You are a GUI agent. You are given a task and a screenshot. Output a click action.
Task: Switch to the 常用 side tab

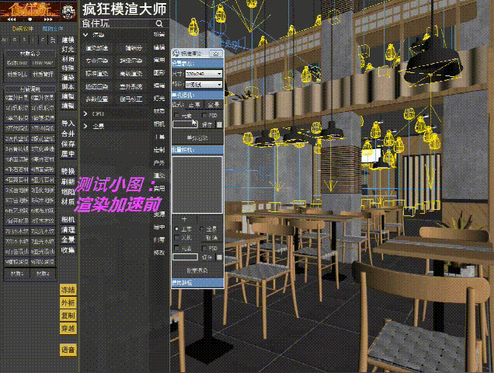click(159, 60)
